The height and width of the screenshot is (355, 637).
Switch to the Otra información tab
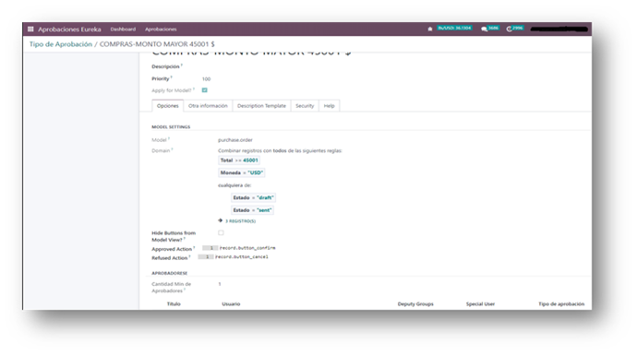click(x=208, y=106)
